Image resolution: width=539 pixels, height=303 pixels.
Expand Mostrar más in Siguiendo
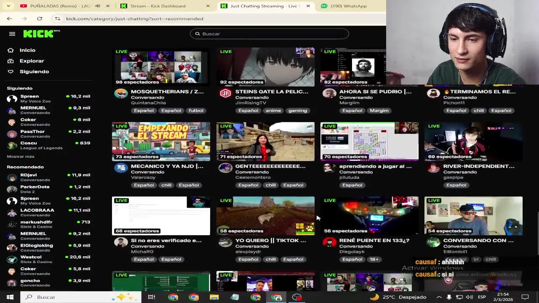click(21, 157)
